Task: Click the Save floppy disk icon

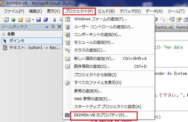Action: pyautogui.click(x=38, y=20)
